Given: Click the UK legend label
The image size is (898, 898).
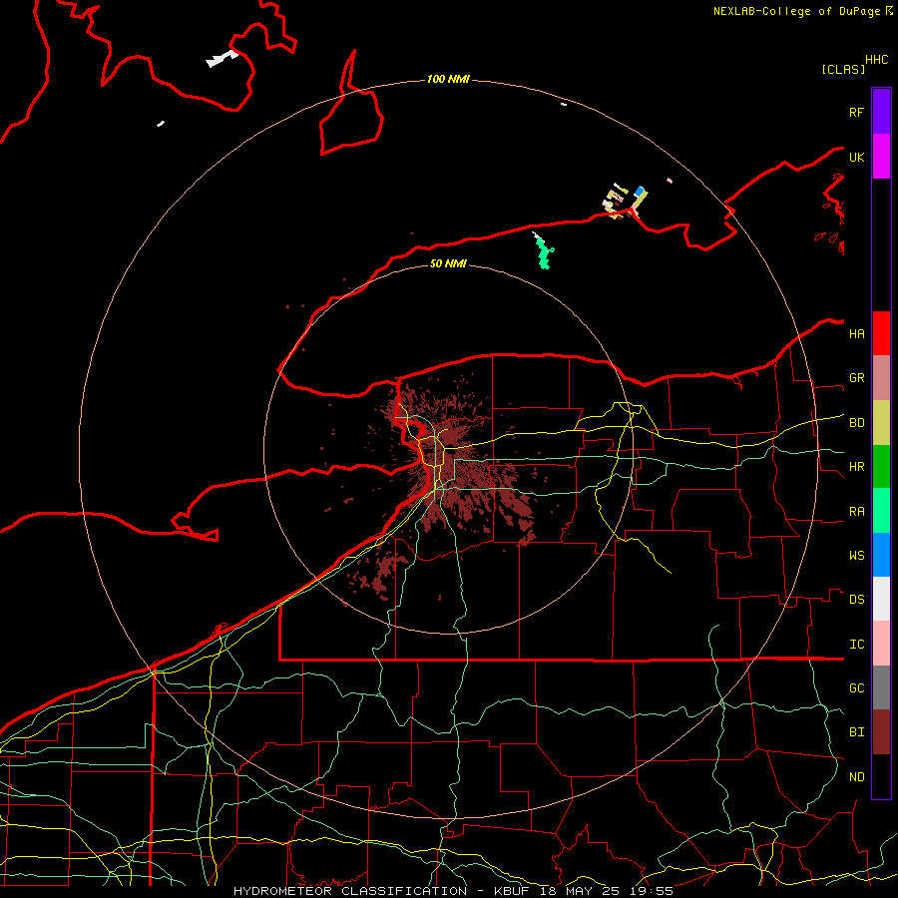Looking at the screenshot, I should tap(856, 157).
